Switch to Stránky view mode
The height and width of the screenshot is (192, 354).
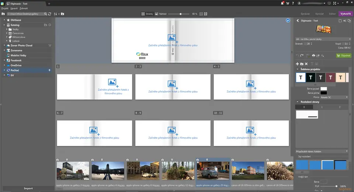(x=147, y=14)
